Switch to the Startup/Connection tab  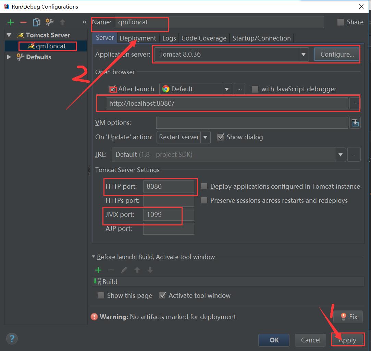262,38
